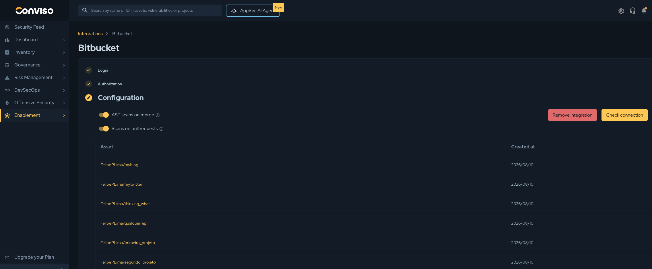
Task: Expand the Inventory menu chevron
Action: (64, 52)
